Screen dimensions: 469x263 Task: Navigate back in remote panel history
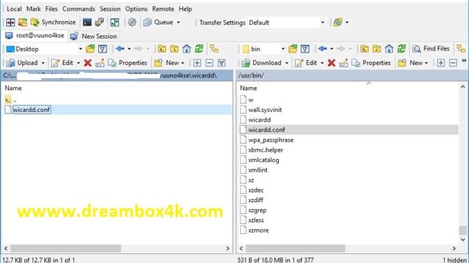[322, 48]
